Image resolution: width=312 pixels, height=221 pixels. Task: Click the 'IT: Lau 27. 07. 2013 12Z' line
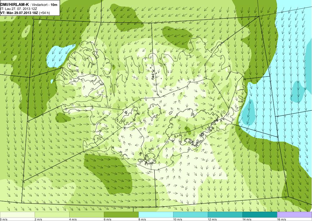click(x=19, y=9)
